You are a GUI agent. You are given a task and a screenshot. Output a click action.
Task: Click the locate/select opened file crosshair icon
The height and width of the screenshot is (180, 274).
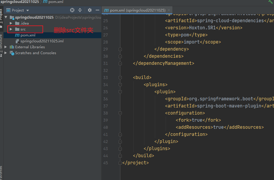click(72, 10)
